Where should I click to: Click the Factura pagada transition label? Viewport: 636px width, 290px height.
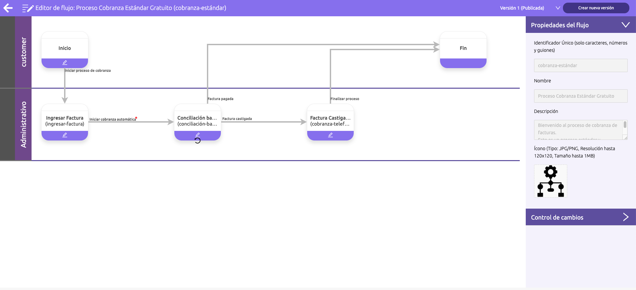(x=221, y=99)
